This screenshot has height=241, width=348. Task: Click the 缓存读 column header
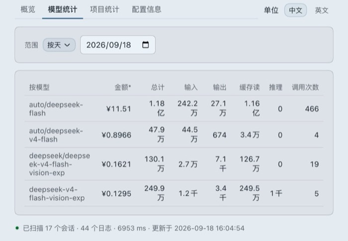(x=250, y=87)
